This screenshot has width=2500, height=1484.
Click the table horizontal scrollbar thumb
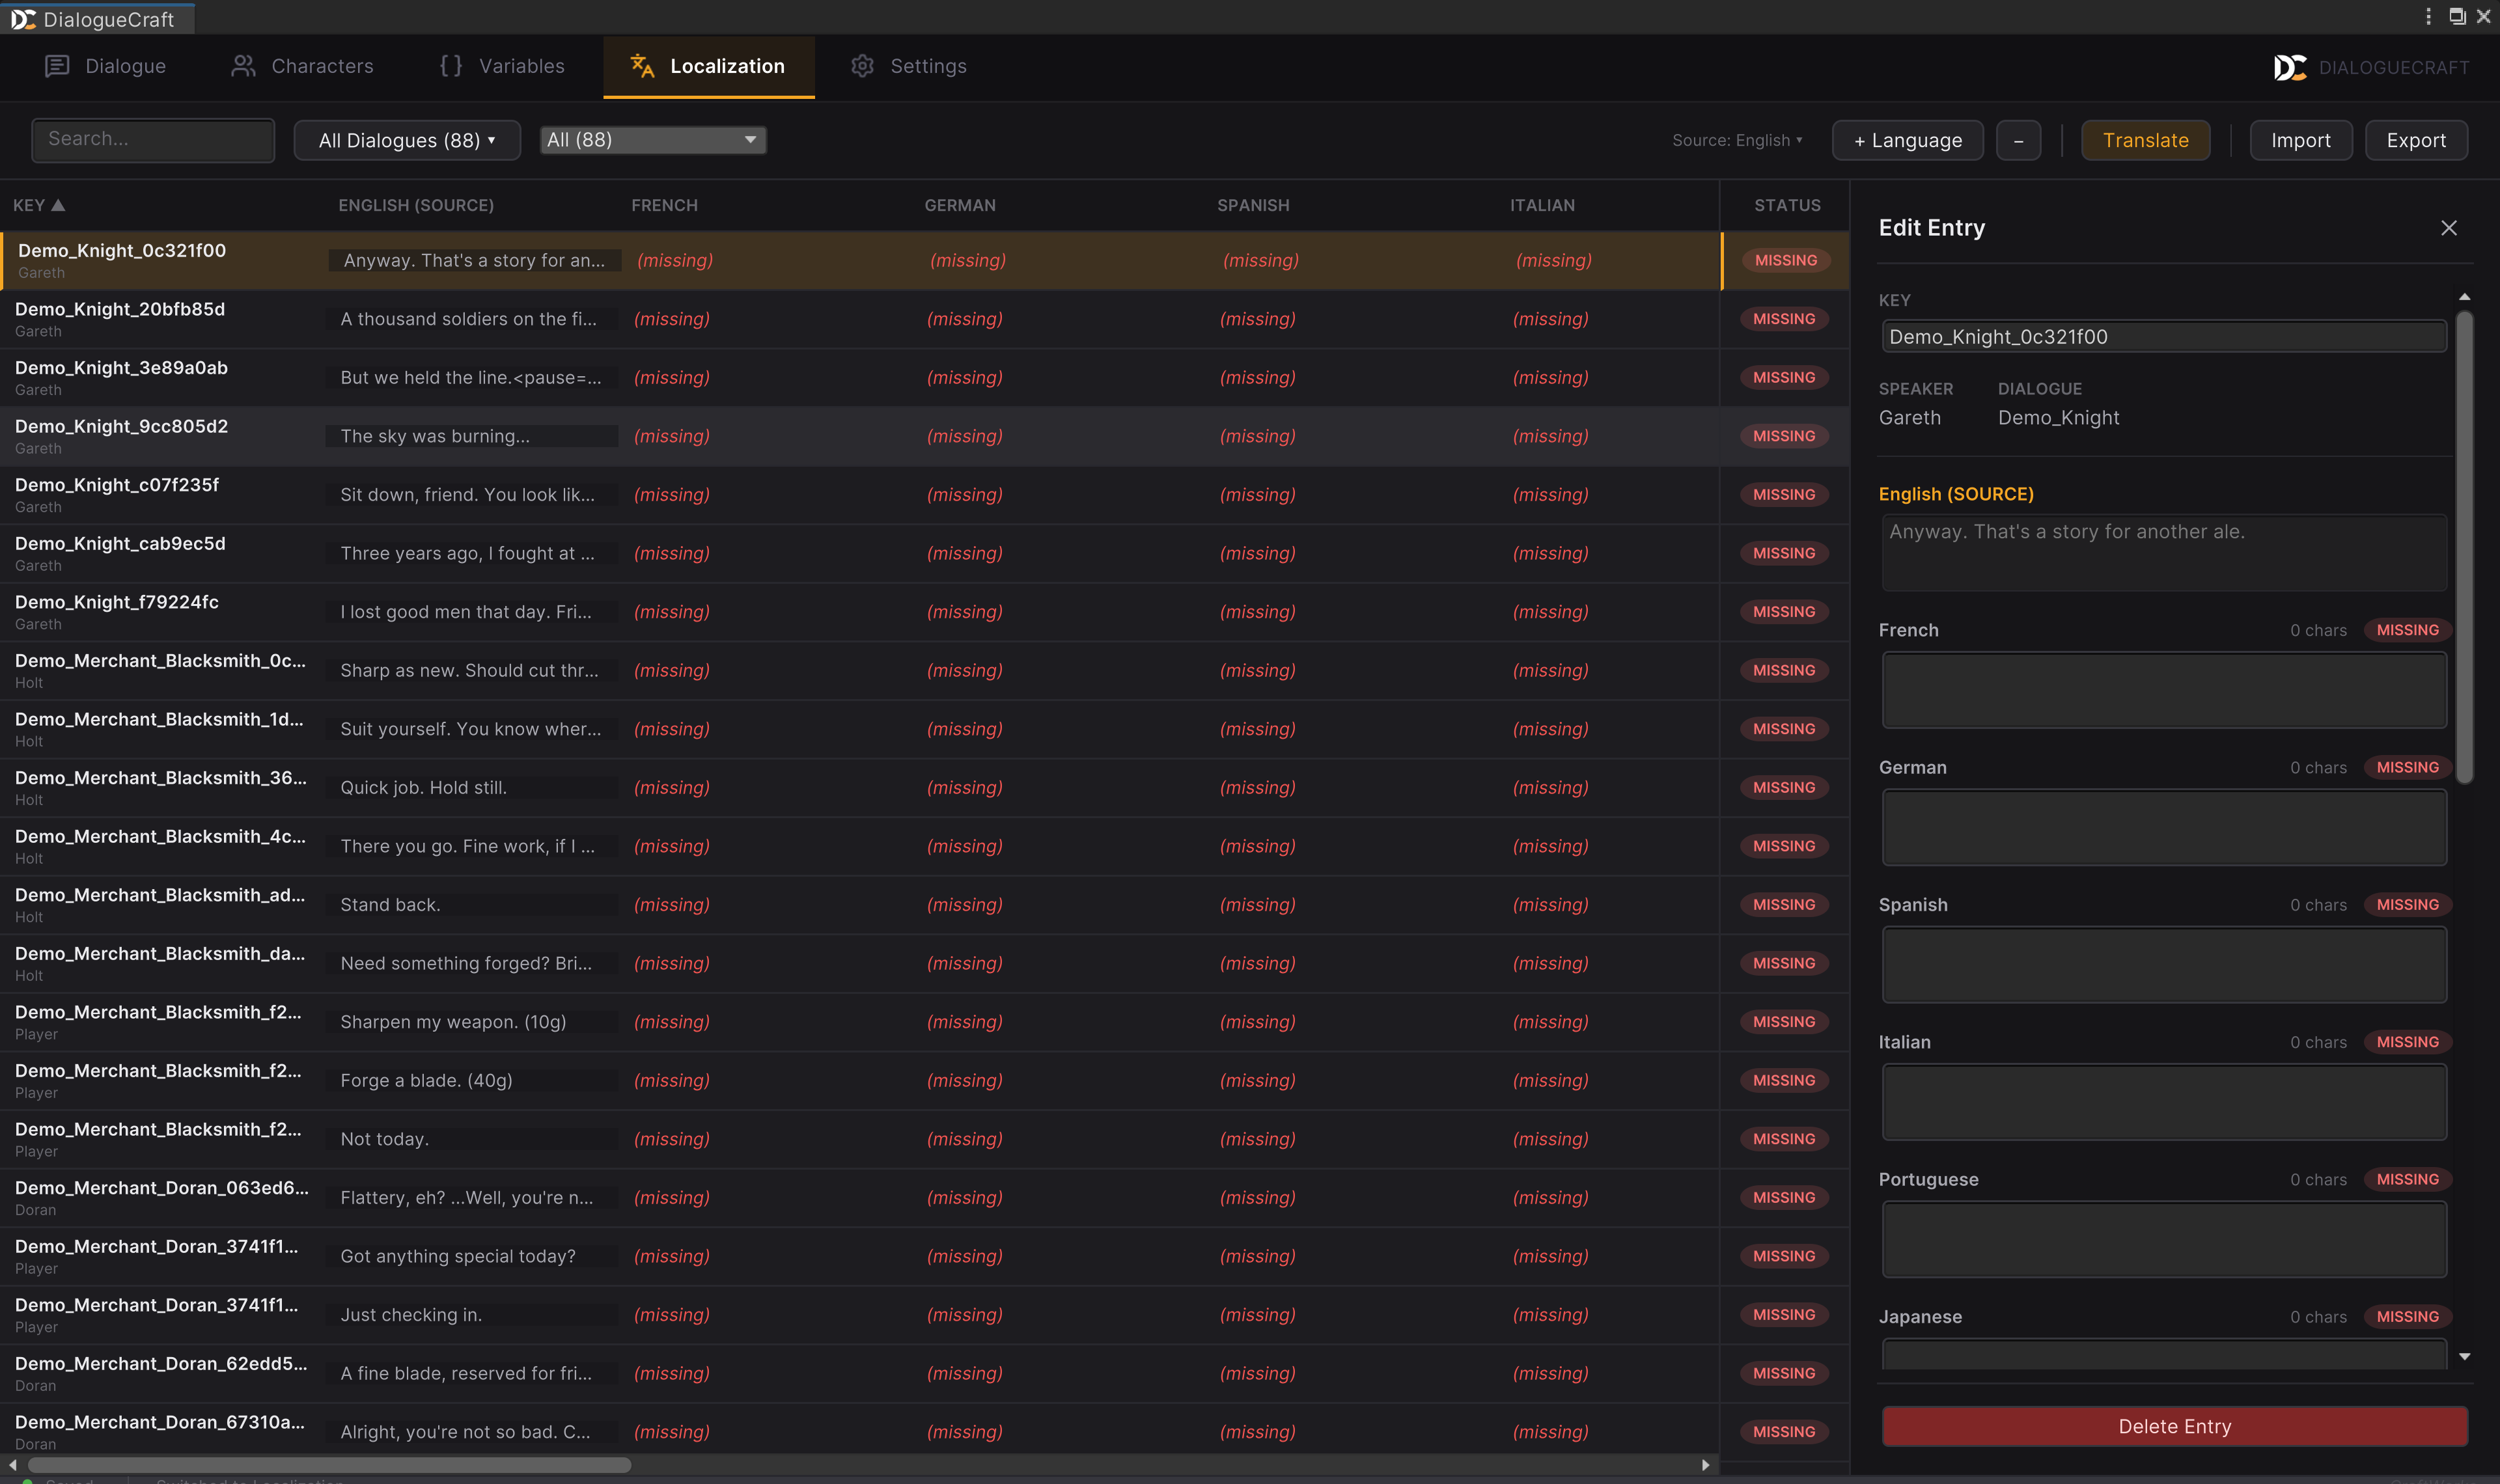329,1464
